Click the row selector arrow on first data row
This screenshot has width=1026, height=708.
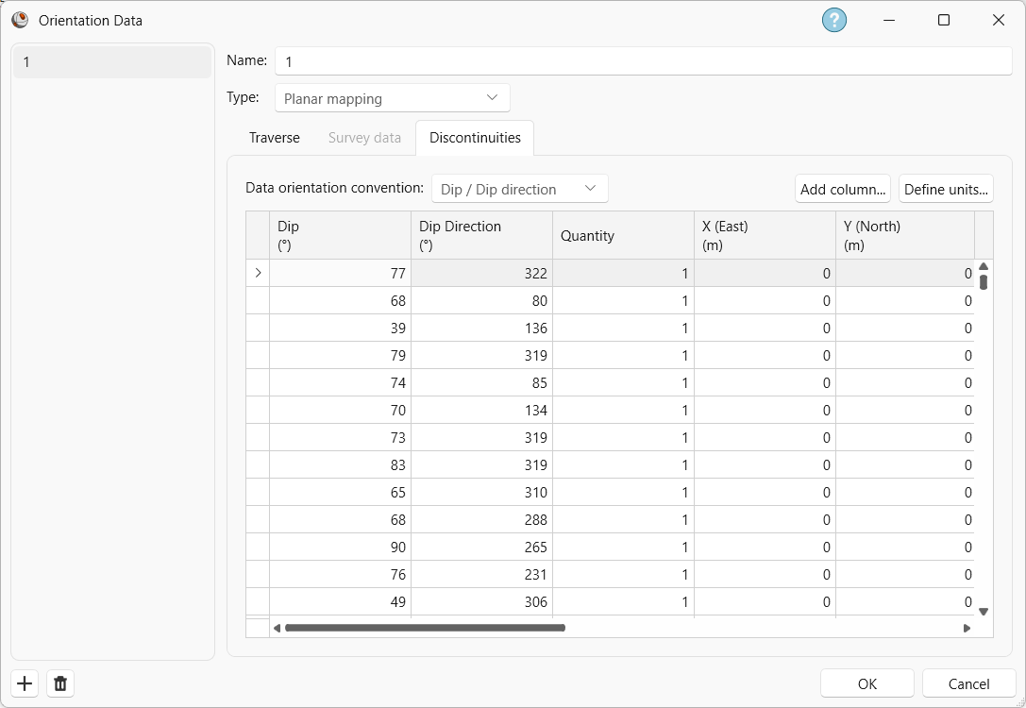[258, 273]
